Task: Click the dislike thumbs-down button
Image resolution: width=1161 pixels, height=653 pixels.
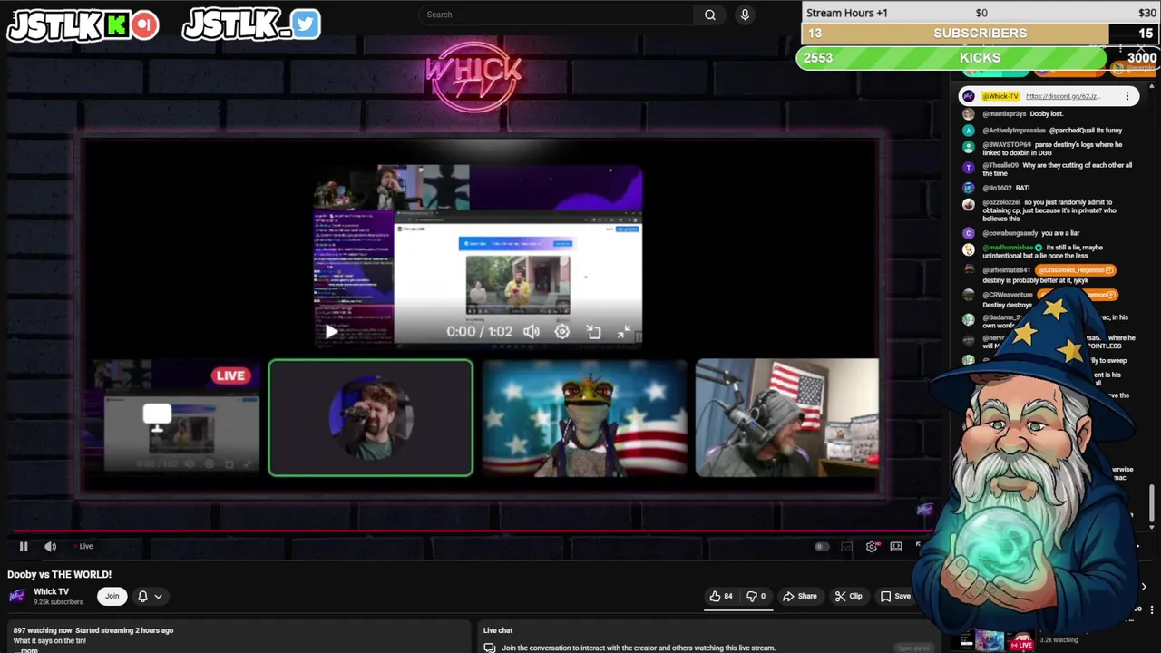Action: (756, 596)
